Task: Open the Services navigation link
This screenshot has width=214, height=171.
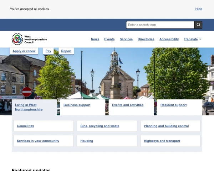Action: pyautogui.click(x=126, y=39)
